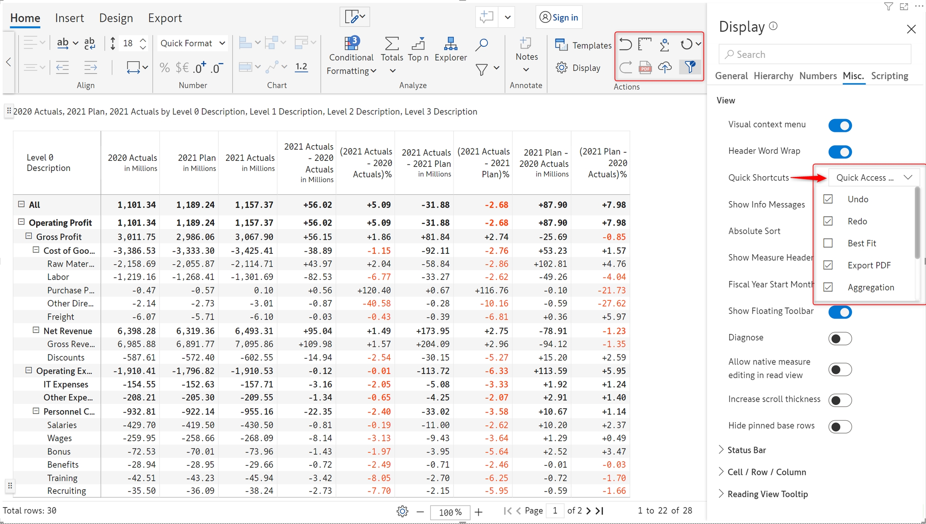The width and height of the screenshot is (926, 524).
Task: Check the Best Fit checkbox
Action: 828,243
